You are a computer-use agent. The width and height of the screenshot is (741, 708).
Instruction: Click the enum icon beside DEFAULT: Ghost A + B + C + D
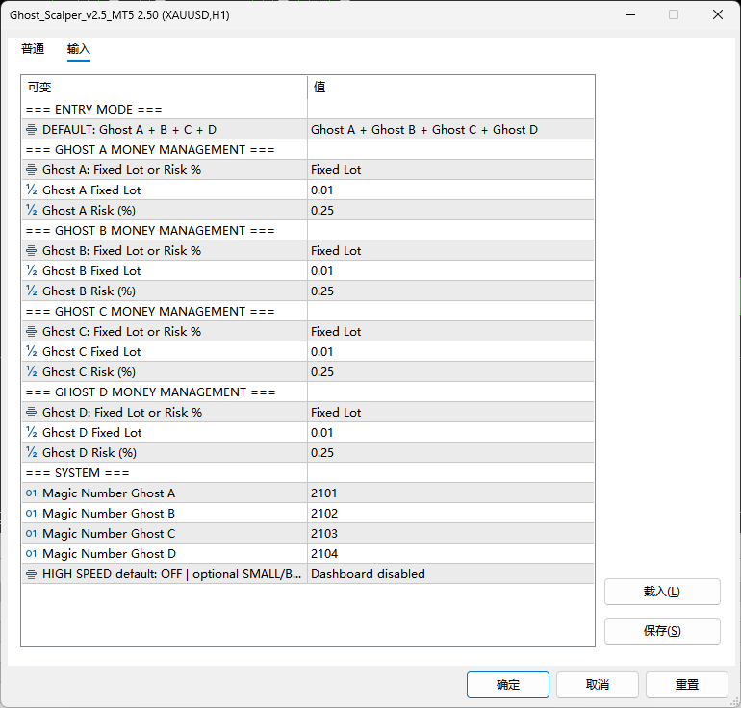pyautogui.click(x=31, y=130)
